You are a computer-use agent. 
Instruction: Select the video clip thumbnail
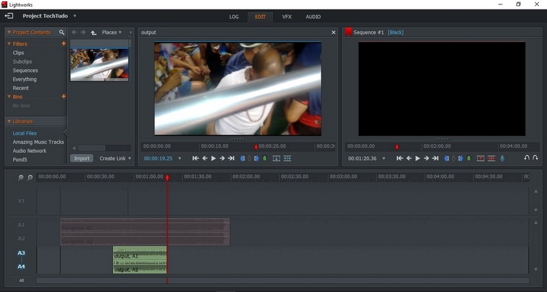(x=100, y=65)
